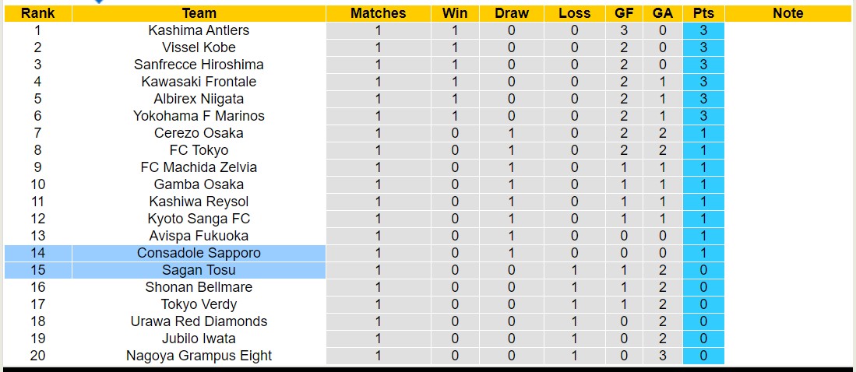Screen dimensions: 856x372
Task: Click on Kawasaki Frontale
Action: click(199, 82)
